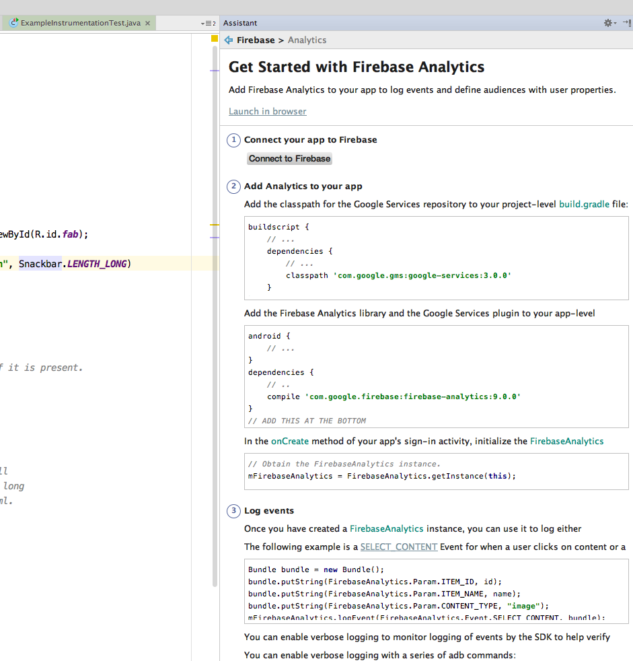The width and height of the screenshot is (633, 661).
Task: Click the step 3 circle number
Action: (233, 511)
